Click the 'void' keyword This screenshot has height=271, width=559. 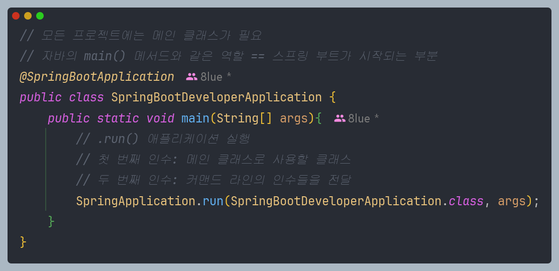click(160, 118)
